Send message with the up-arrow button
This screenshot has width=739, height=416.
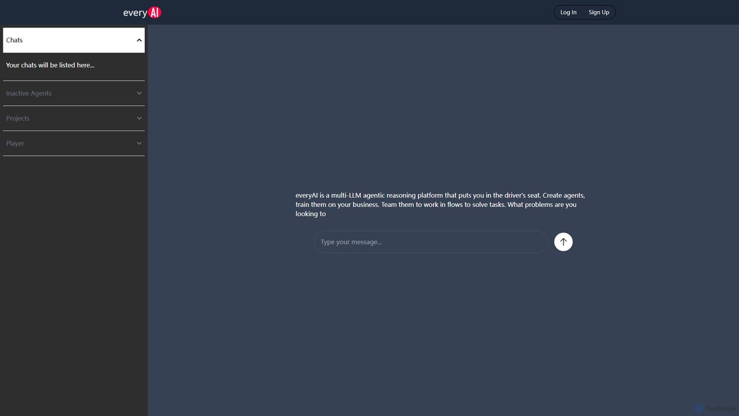click(x=563, y=242)
